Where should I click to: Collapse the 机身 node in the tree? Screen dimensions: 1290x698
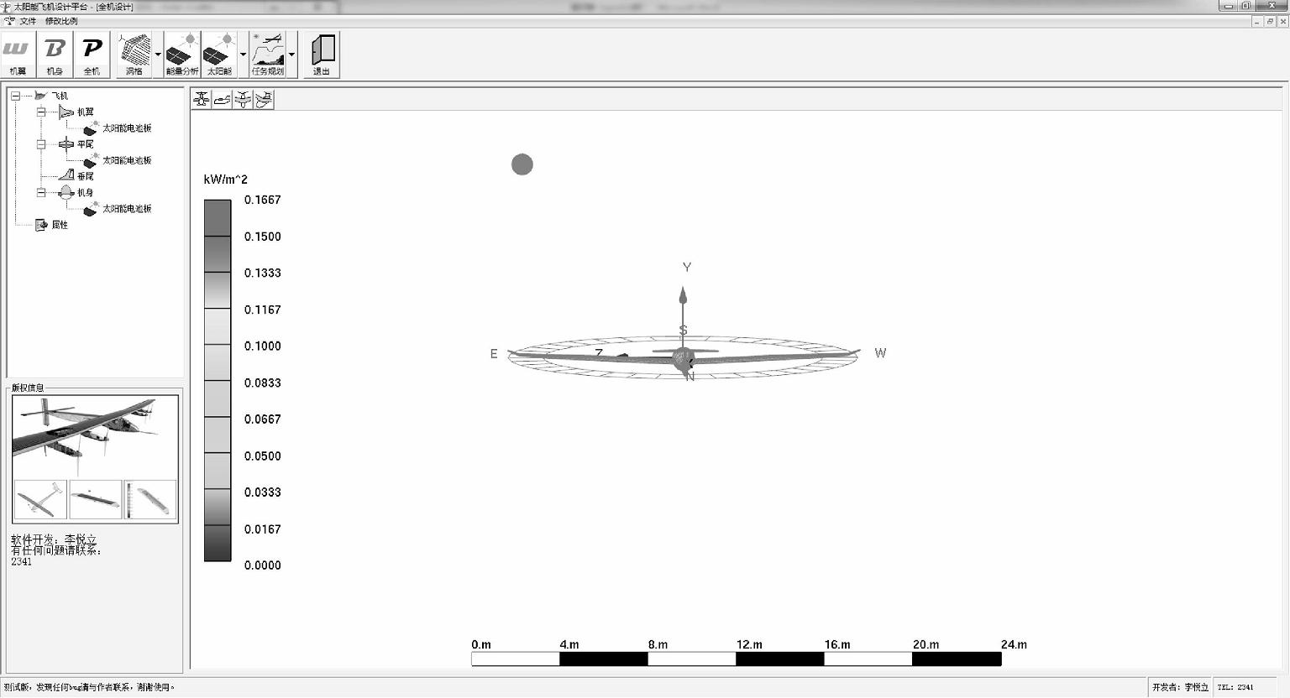click(40, 192)
